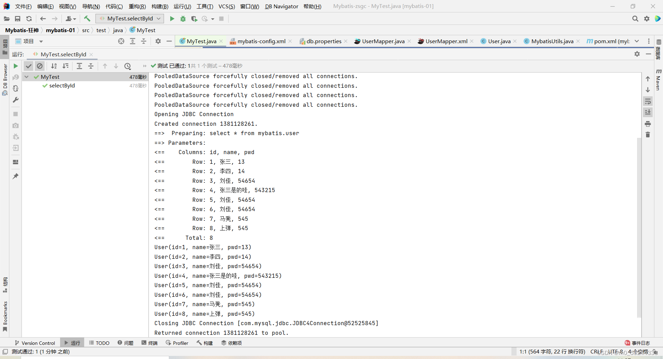663x359 pixels.
Task: Start debugging with the bug icon
Action: (183, 19)
